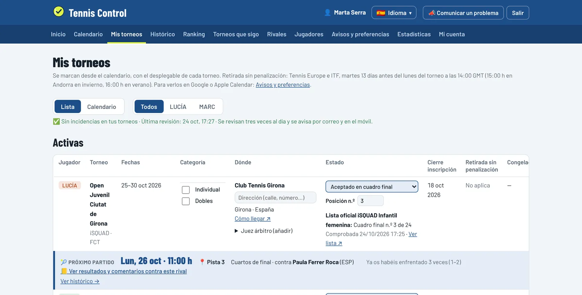Go to Torneos que sigo
The height and width of the screenshot is (295, 582).
236,34
